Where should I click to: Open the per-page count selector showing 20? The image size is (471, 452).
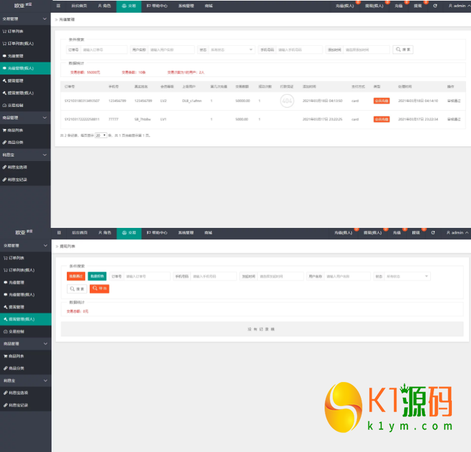(101, 135)
